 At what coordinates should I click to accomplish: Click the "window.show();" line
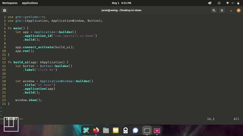pos(28,100)
